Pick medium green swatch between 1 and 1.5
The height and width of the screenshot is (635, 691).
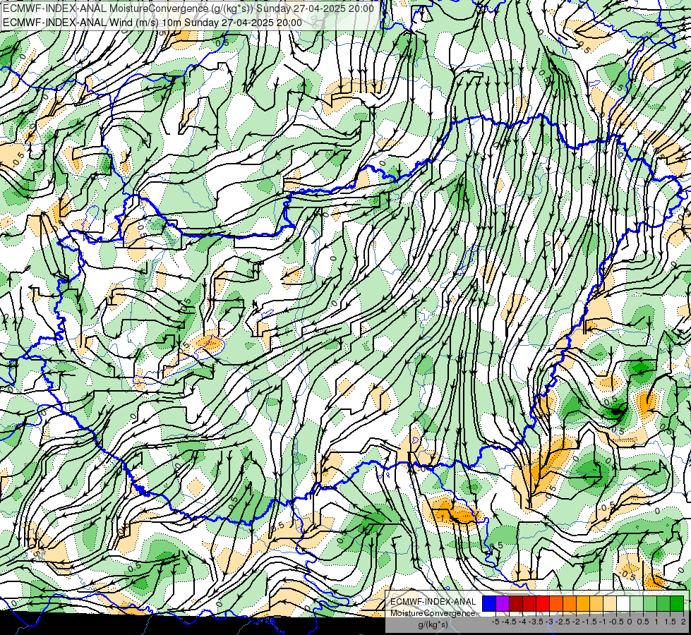[663, 604]
